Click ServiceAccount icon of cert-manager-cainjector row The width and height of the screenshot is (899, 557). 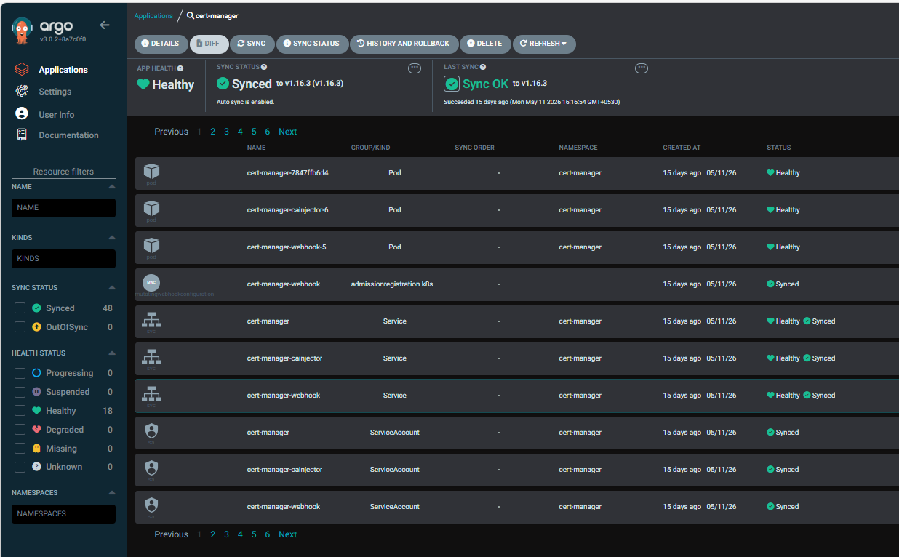[x=151, y=468]
